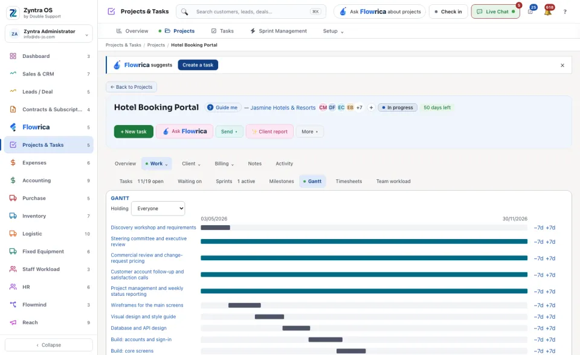Open the Expenses dollar icon
Viewport: 580px width, 355px height.
click(13, 163)
